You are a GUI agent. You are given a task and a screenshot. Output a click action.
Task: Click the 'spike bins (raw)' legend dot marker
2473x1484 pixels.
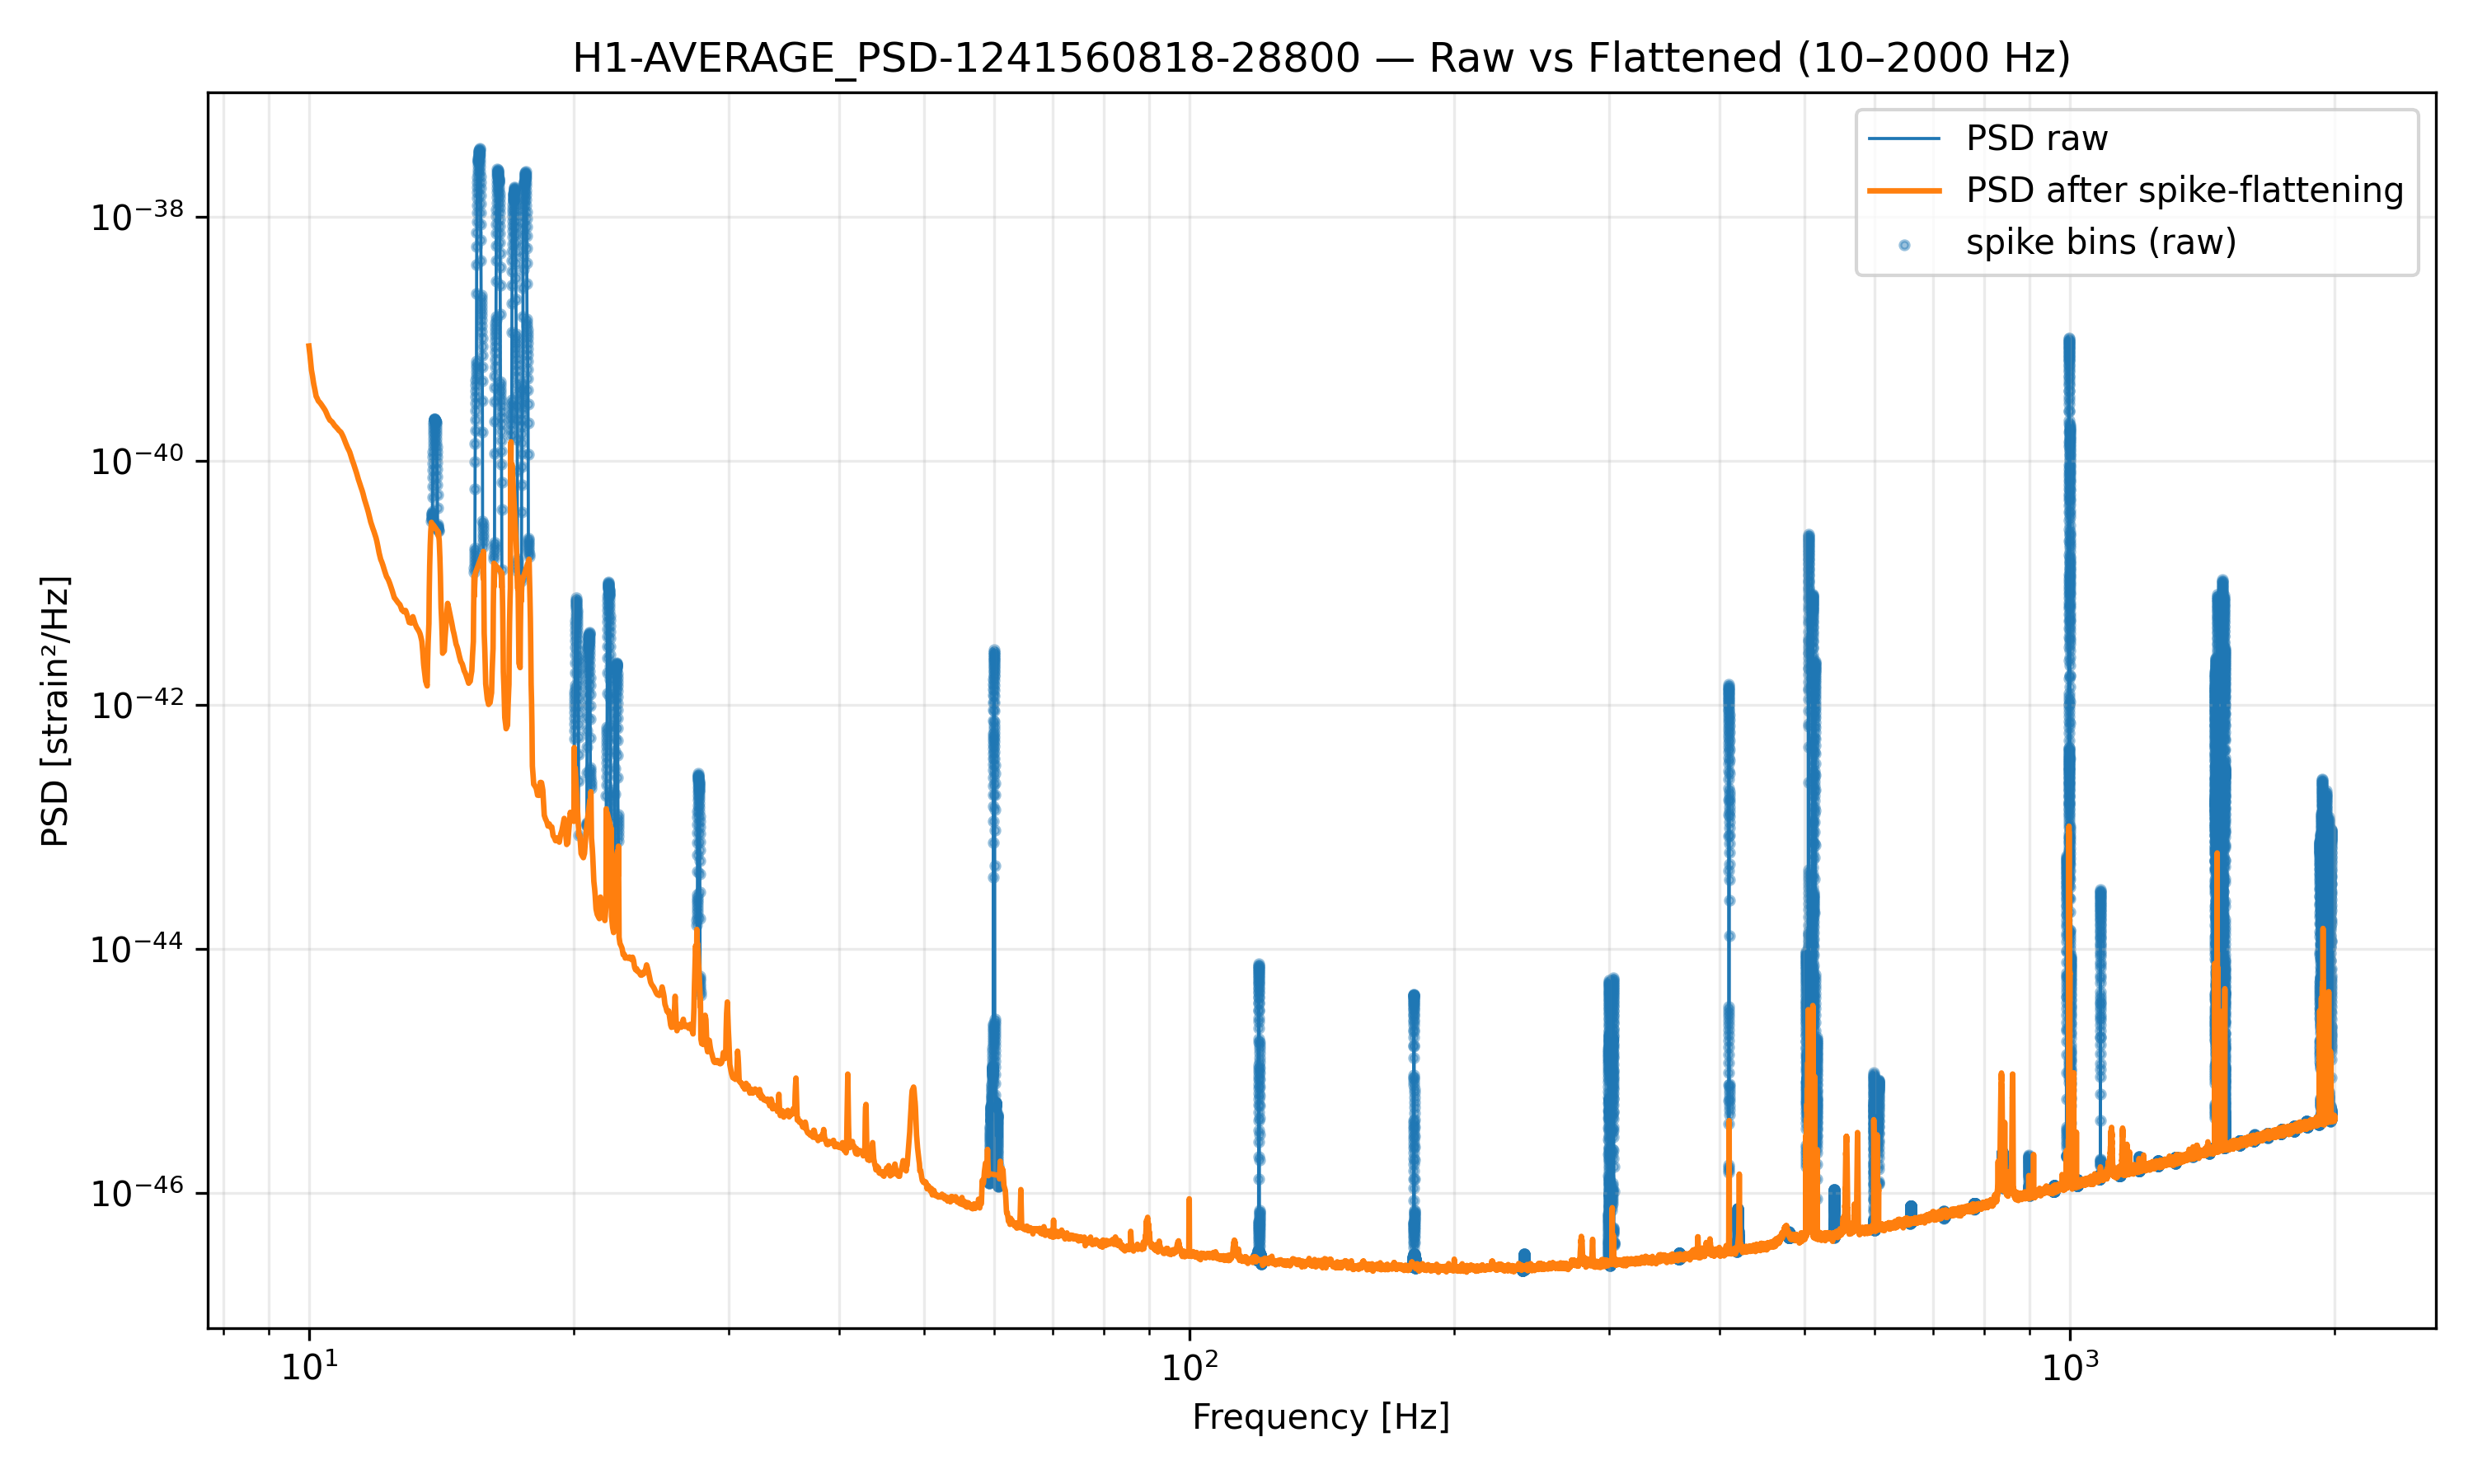pos(1904,245)
